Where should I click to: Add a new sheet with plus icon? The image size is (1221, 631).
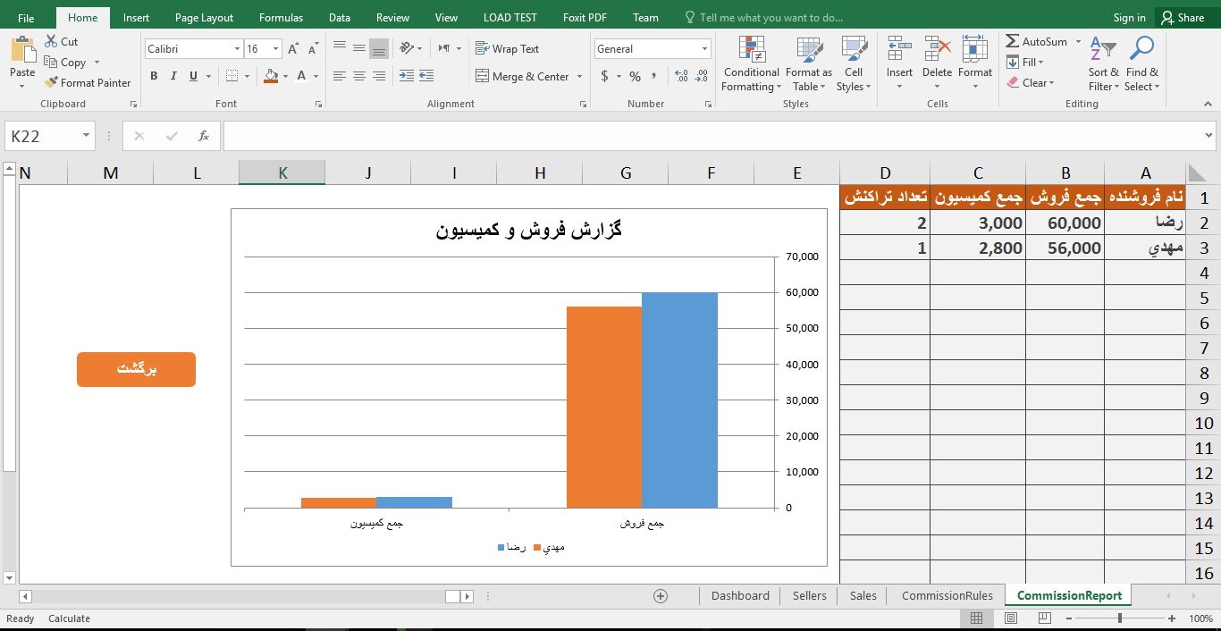click(x=661, y=596)
